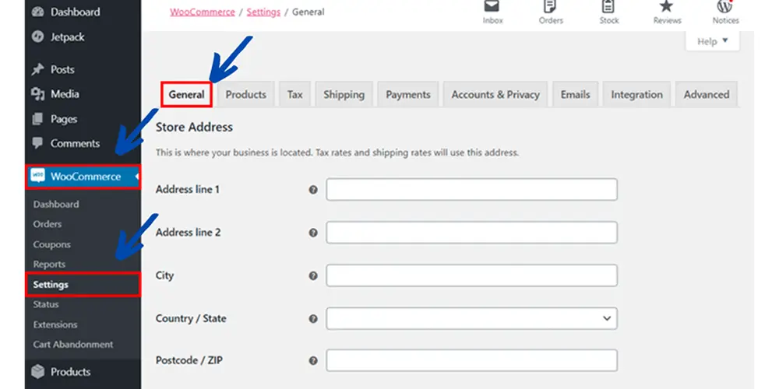Click the Products box icon in sidebar
The width and height of the screenshot is (779, 389).
click(37, 372)
